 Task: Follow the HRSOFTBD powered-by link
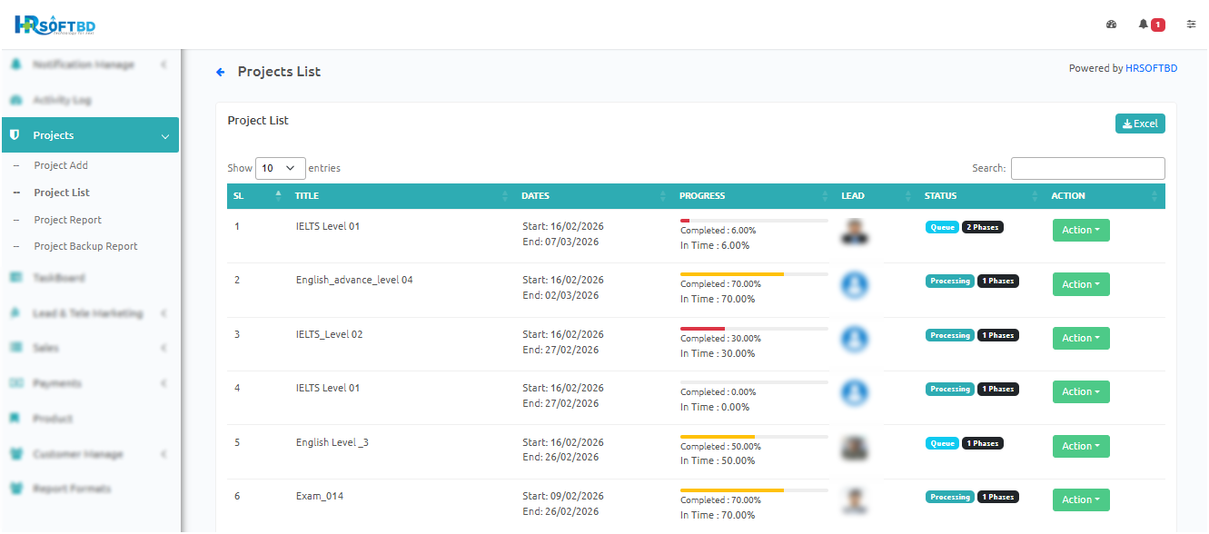point(1151,68)
